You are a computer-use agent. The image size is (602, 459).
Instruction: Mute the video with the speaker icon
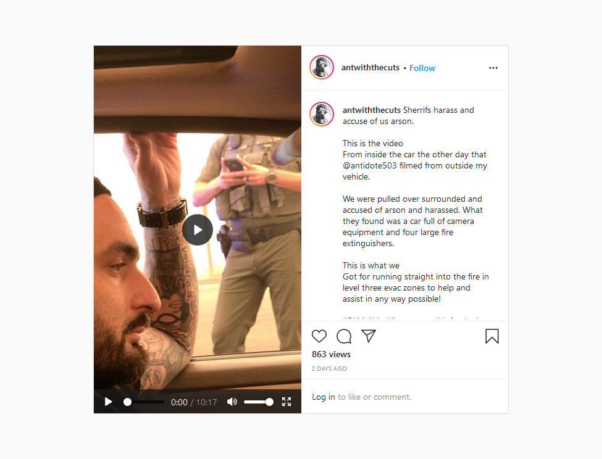232,402
